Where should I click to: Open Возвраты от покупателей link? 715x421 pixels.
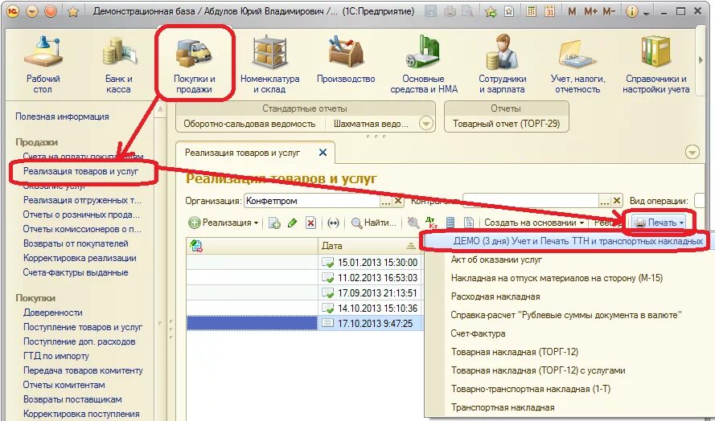pos(76,243)
